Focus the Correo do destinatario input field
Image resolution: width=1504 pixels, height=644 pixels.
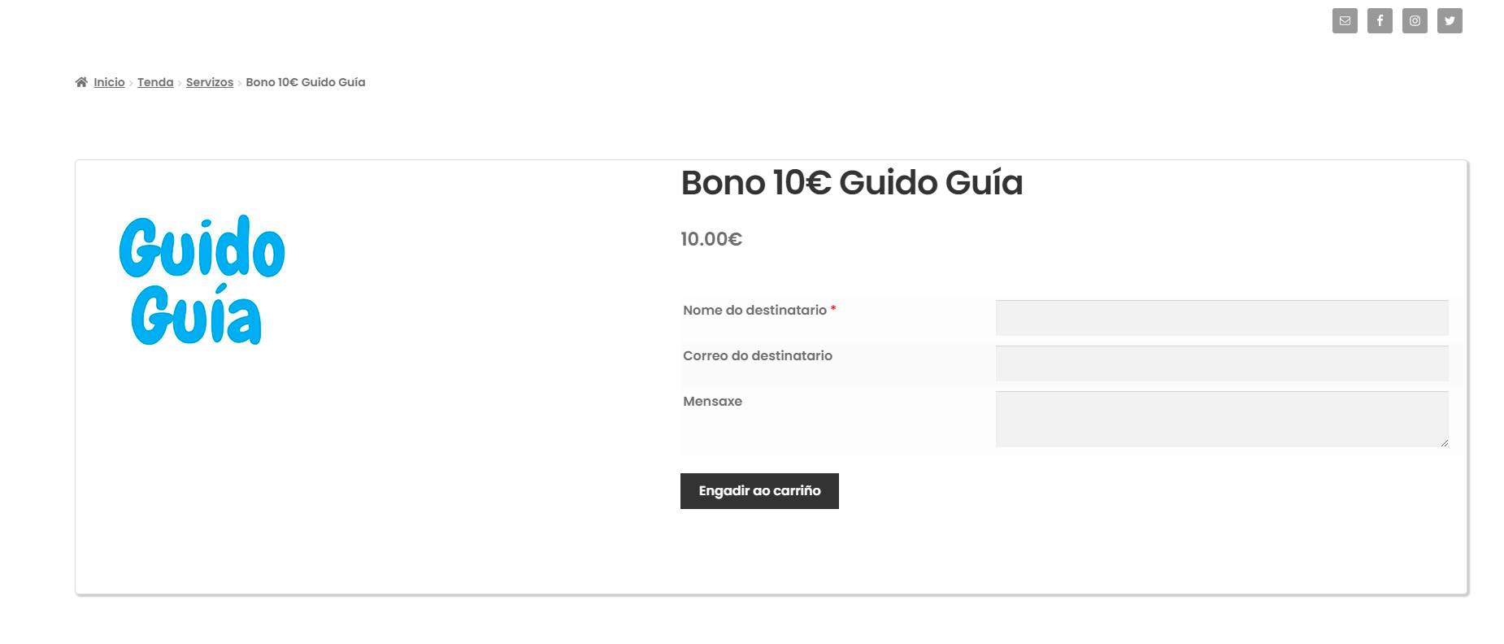click(x=1221, y=363)
